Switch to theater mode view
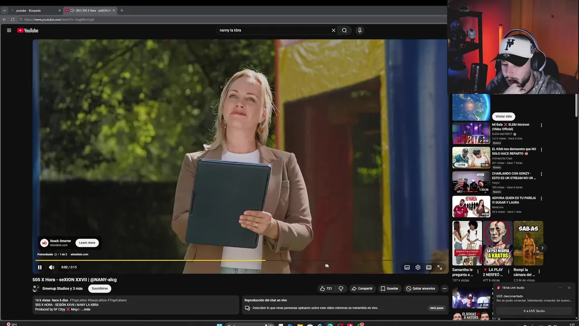Image resolution: width=579 pixels, height=326 pixels. coord(429,267)
